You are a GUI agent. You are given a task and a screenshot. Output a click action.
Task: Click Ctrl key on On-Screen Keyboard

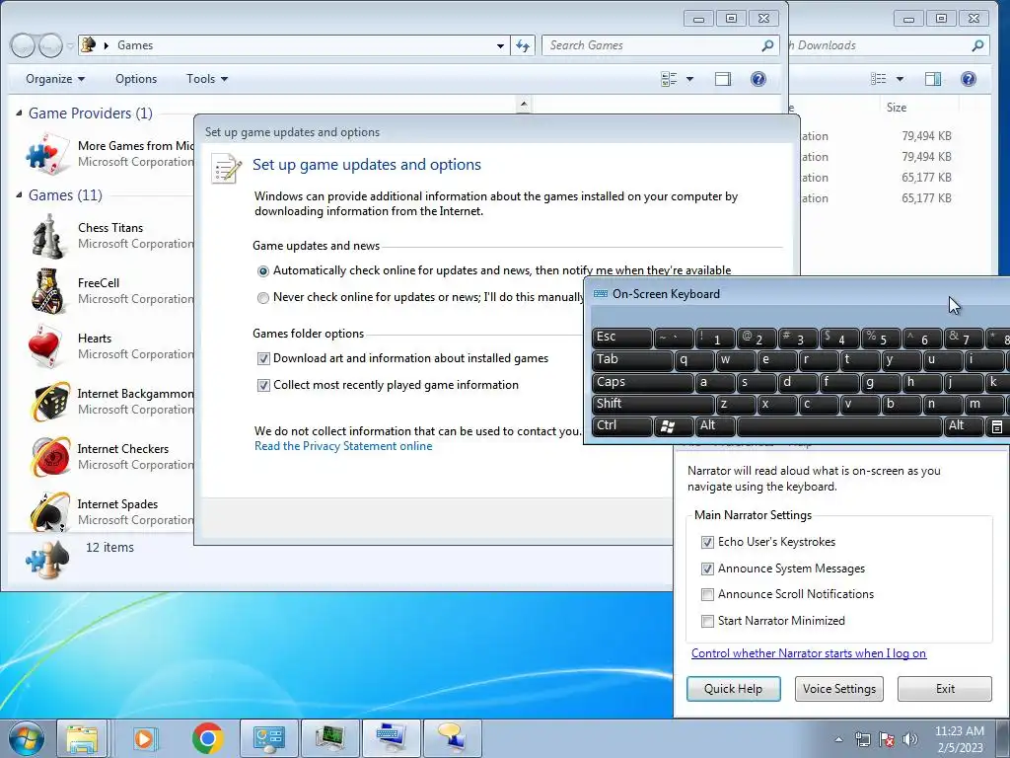coord(621,425)
